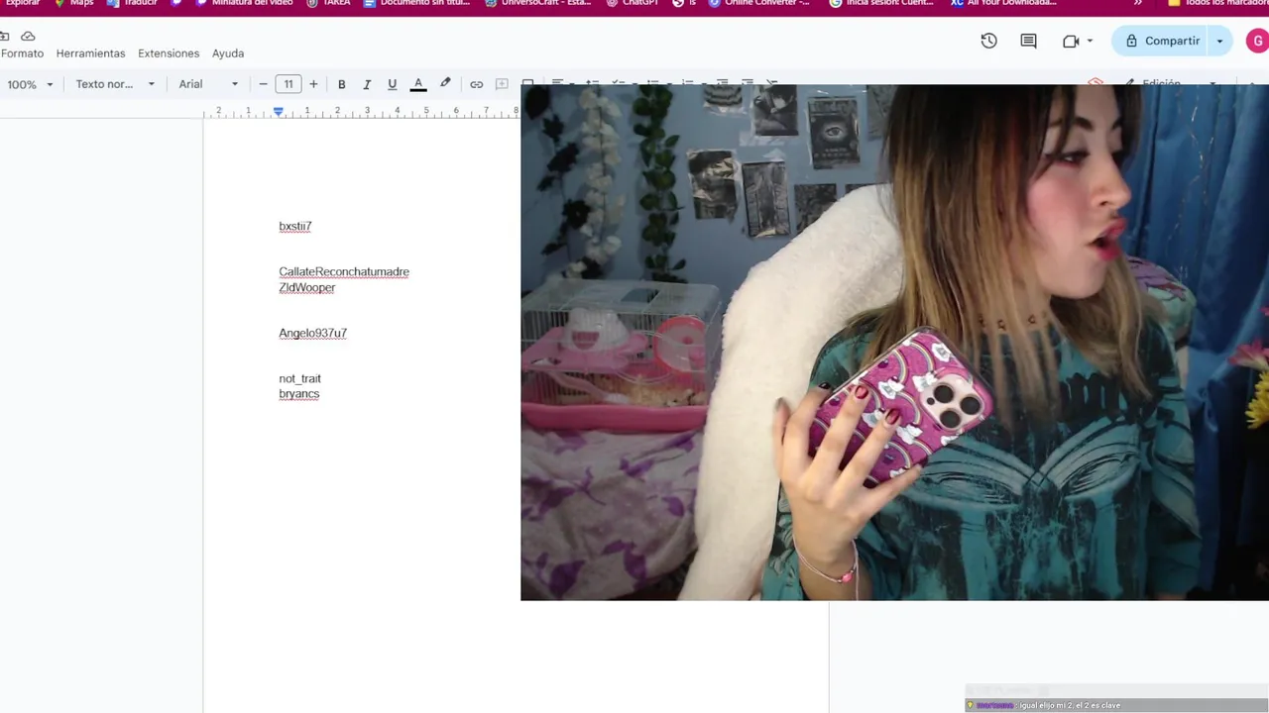The image size is (1269, 713).
Task: Open the Formato menu
Action: 22,53
